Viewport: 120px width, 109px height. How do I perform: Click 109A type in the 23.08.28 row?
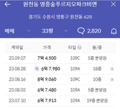coord(75,69)
